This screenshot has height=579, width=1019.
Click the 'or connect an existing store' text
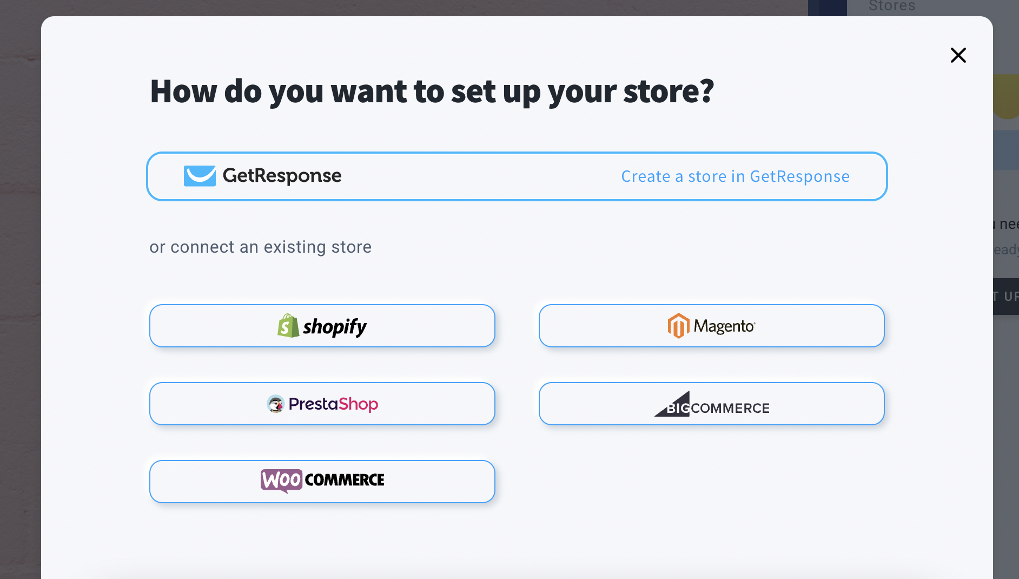coord(260,247)
